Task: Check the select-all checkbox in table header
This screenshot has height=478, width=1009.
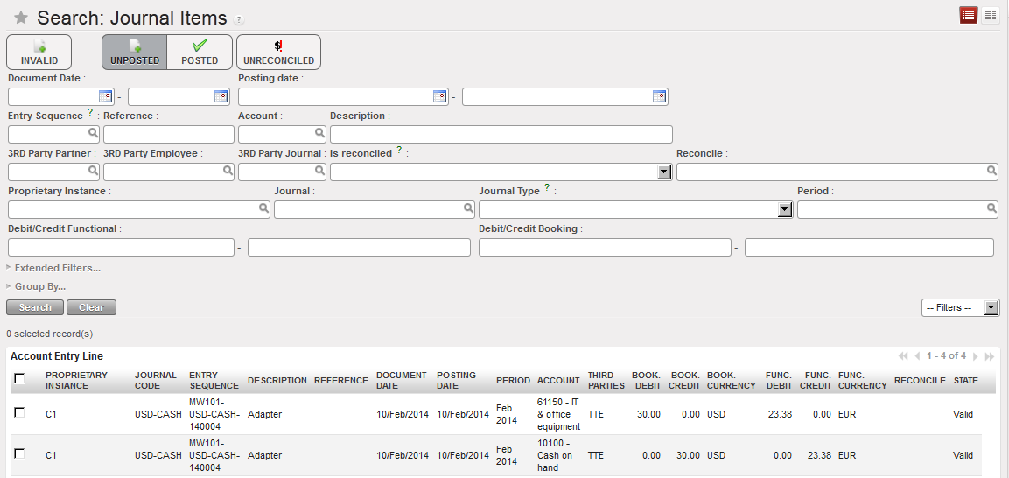Action: coord(20,379)
